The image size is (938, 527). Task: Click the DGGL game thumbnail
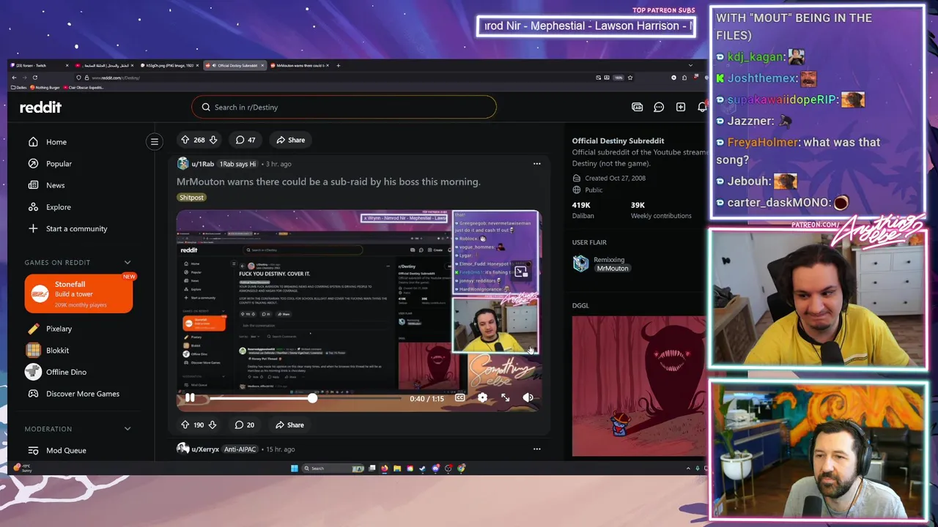(x=639, y=386)
